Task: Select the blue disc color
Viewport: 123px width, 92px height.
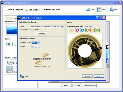Action: (82, 30)
